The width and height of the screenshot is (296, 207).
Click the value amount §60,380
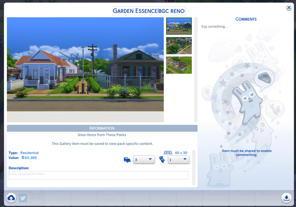click(x=29, y=158)
